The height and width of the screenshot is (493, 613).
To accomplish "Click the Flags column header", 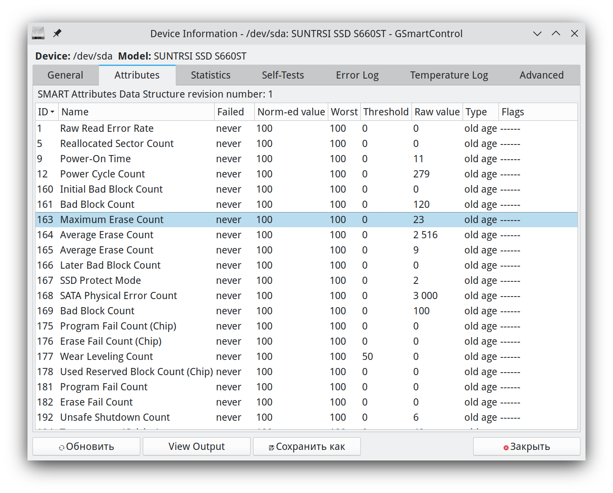I will tap(538, 112).
